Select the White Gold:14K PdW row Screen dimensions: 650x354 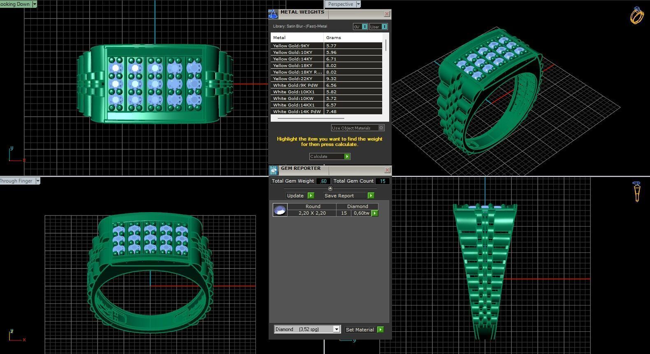327,111
